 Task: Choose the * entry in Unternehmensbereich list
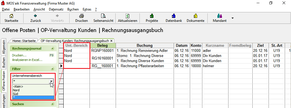click(x=33, y=98)
